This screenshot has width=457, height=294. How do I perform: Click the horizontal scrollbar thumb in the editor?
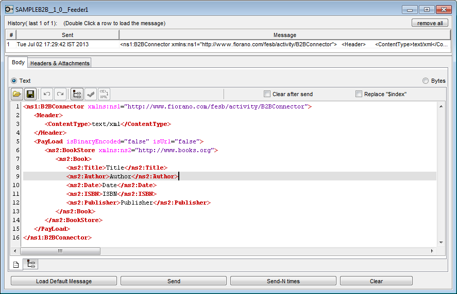pos(60,251)
